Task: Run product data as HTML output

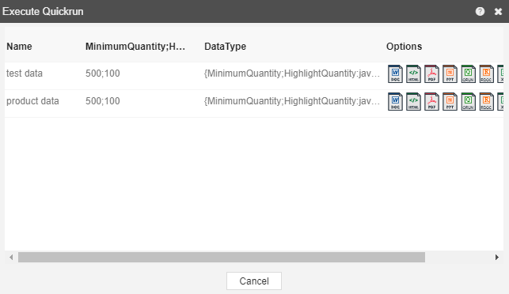Action: click(x=413, y=102)
